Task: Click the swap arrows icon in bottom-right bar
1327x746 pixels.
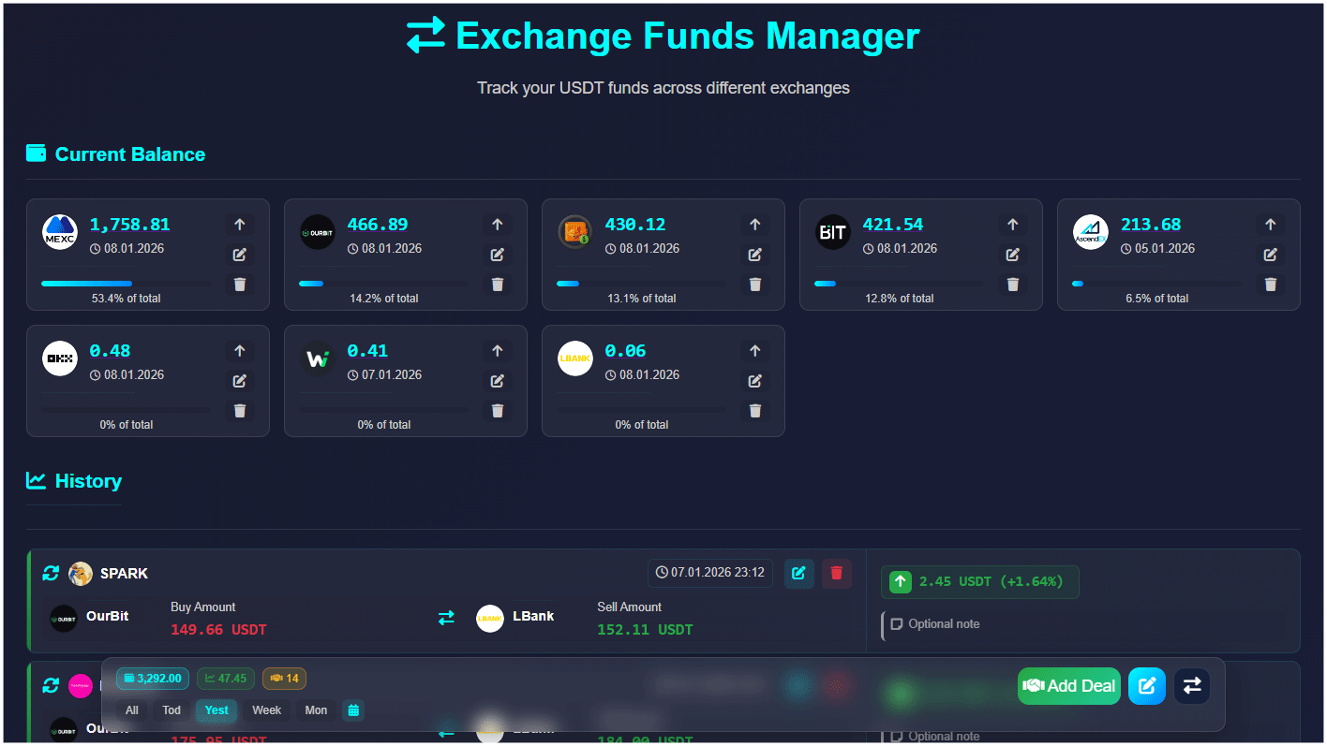Action: tap(1191, 686)
